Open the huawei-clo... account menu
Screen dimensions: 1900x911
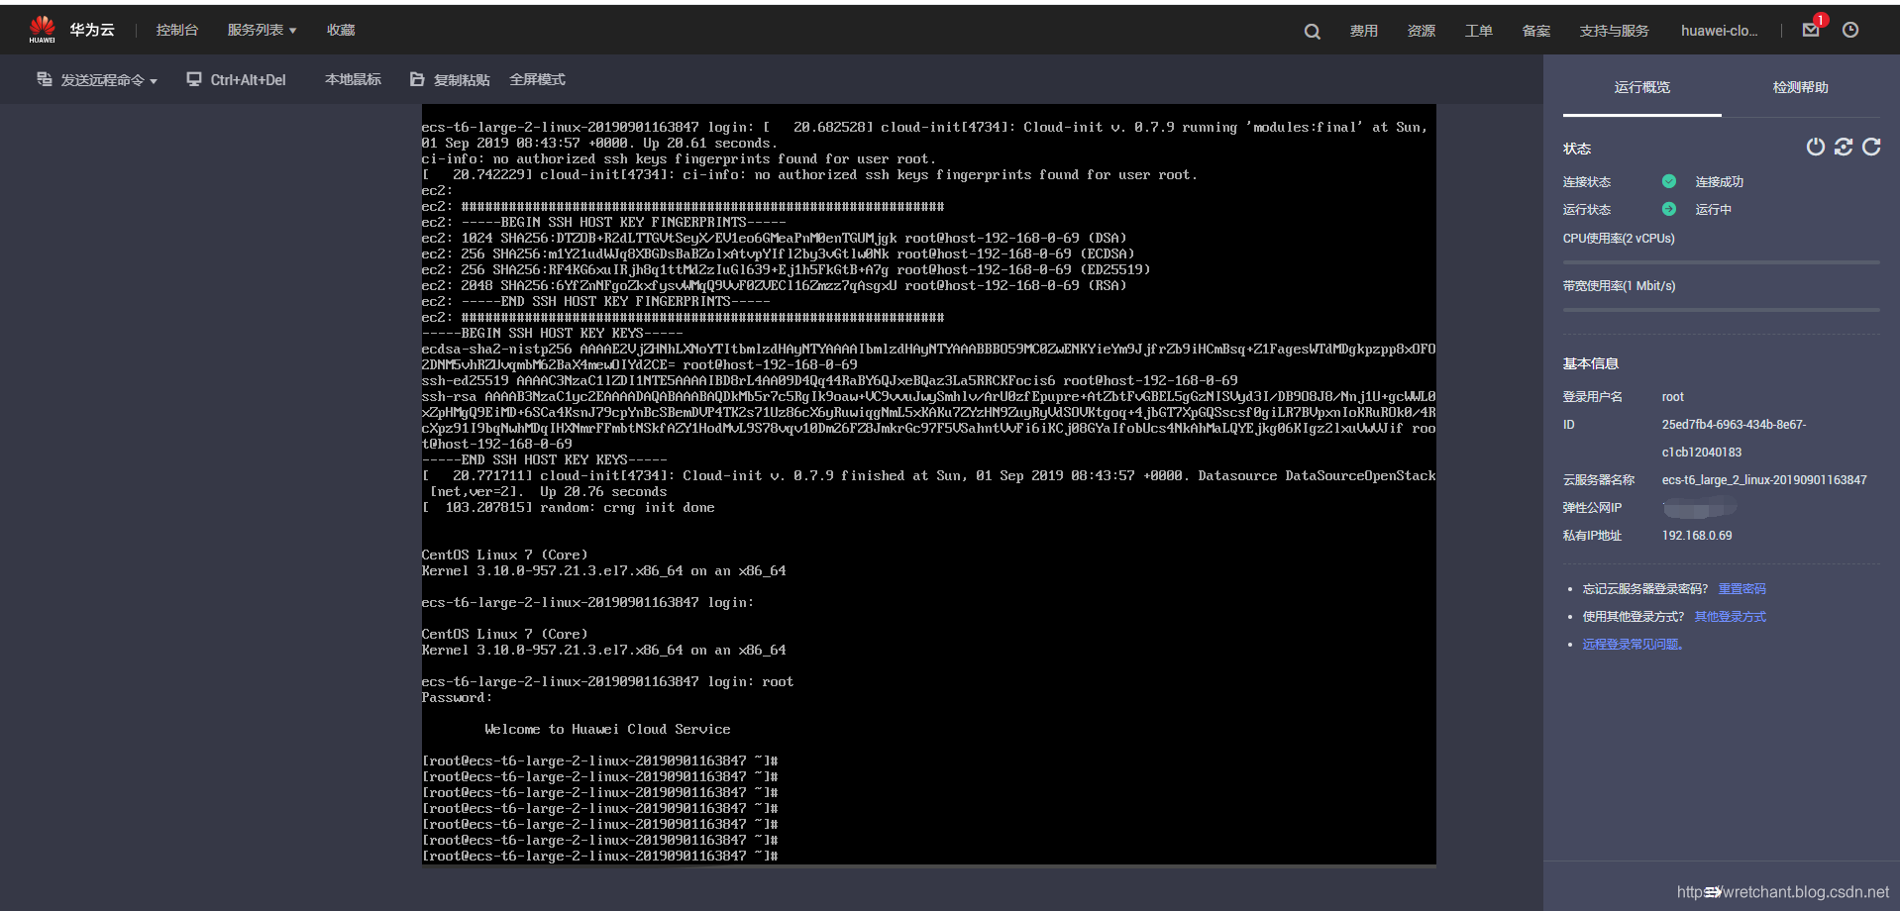pos(1719,32)
